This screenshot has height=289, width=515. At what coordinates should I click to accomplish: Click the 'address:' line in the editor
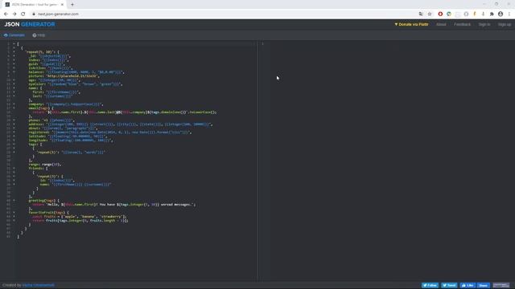[121, 124]
